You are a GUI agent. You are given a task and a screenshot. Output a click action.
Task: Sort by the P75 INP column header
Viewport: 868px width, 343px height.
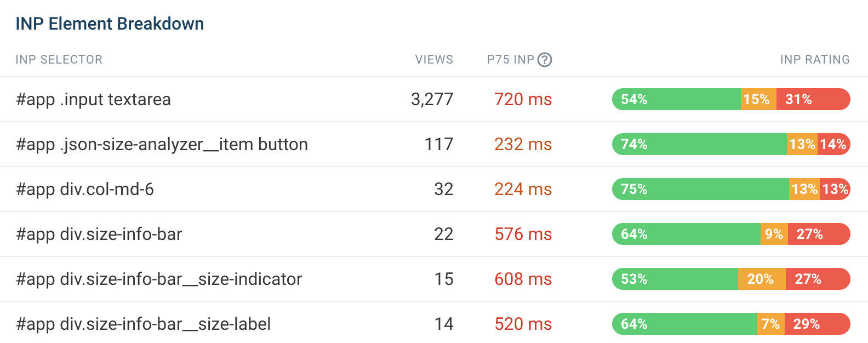click(513, 59)
